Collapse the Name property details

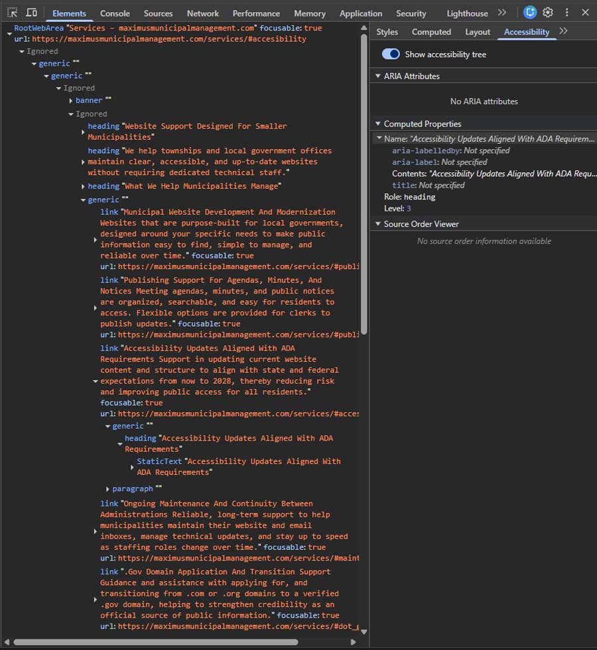(x=379, y=138)
